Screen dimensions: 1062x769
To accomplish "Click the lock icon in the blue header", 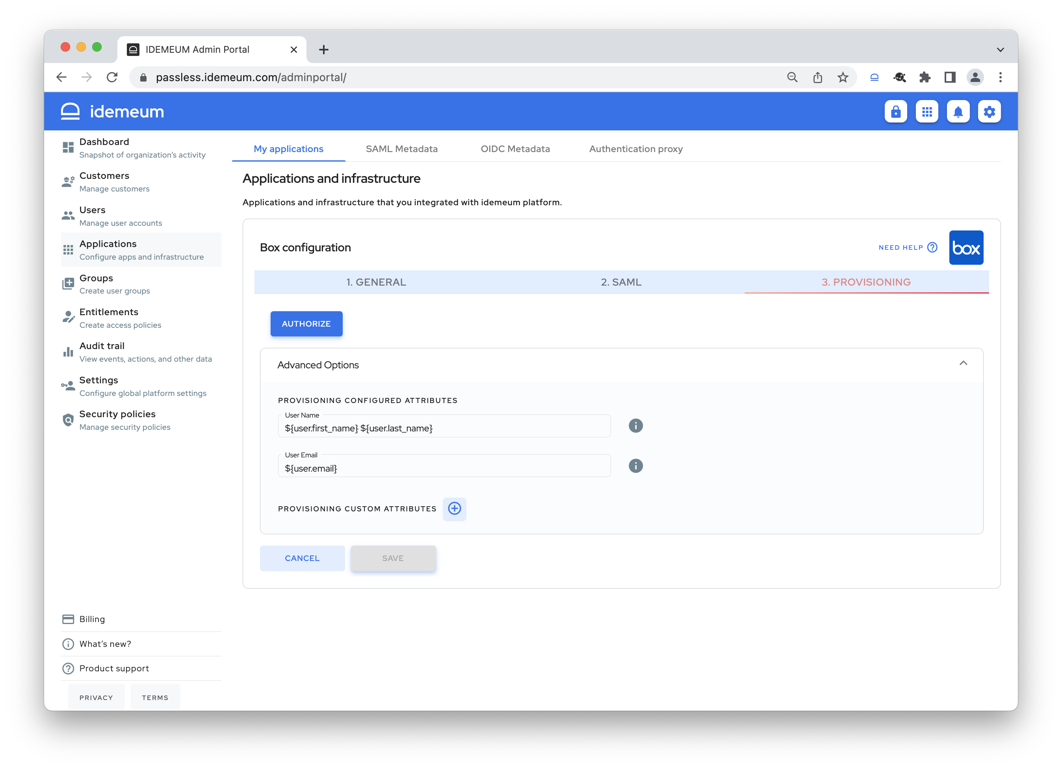I will [895, 111].
